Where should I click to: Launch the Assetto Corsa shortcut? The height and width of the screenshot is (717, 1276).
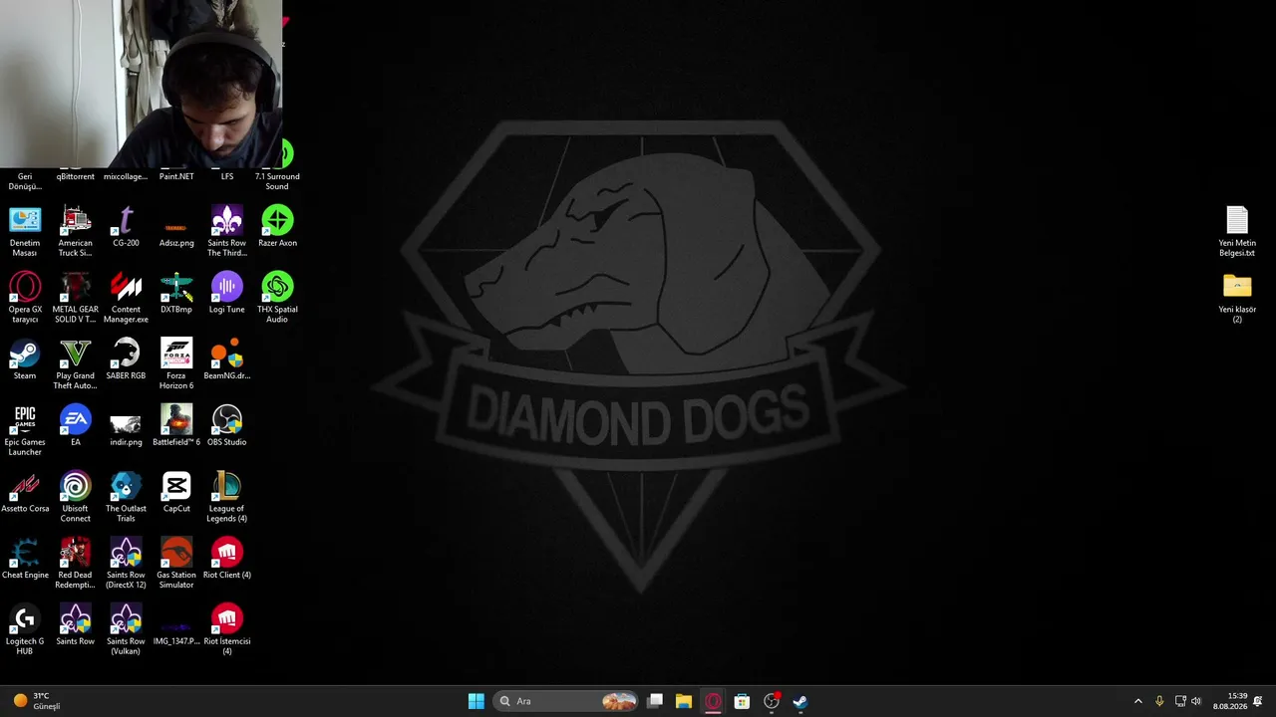(25, 492)
